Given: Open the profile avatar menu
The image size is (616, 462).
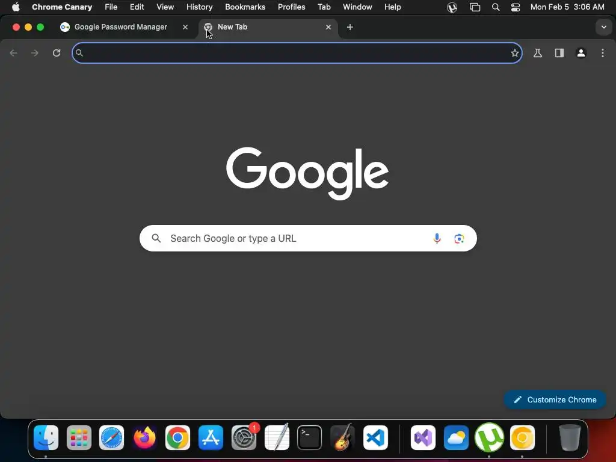Looking at the screenshot, I should click(x=581, y=53).
